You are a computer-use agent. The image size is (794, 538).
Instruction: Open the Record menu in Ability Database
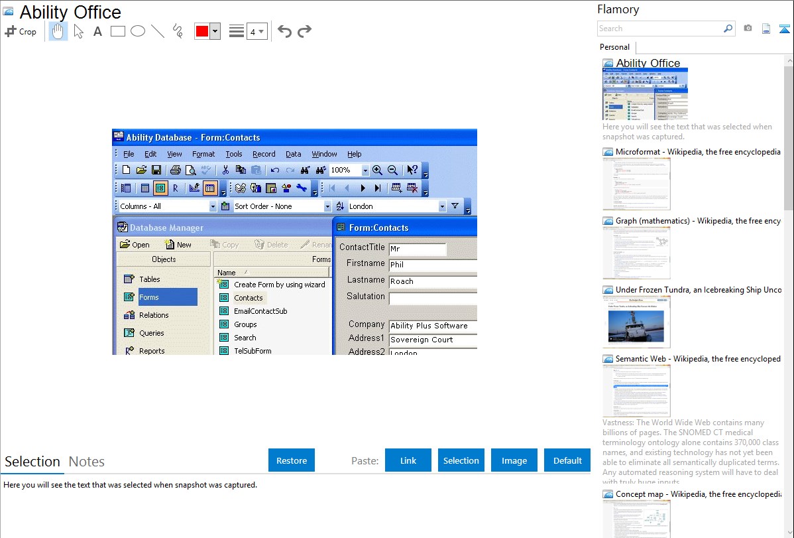coord(264,154)
